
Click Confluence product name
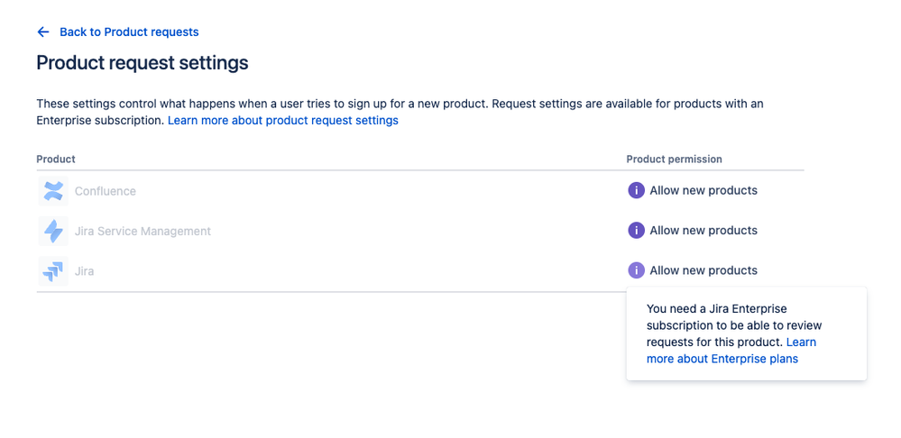coord(106,191)
